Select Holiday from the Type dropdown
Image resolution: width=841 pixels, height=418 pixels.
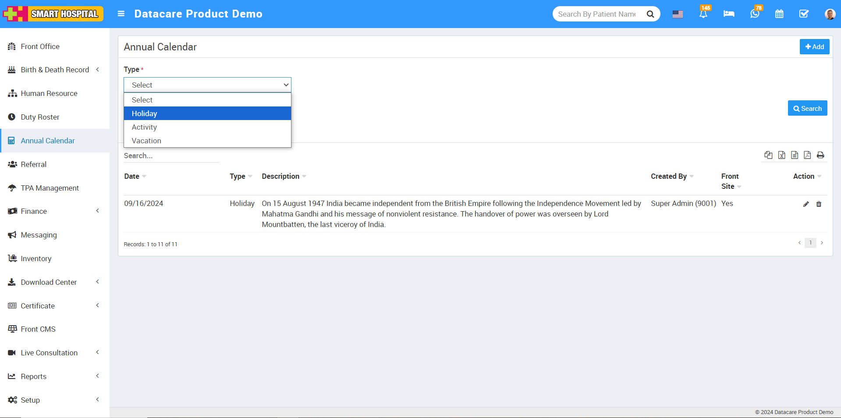tap(144, 113)
